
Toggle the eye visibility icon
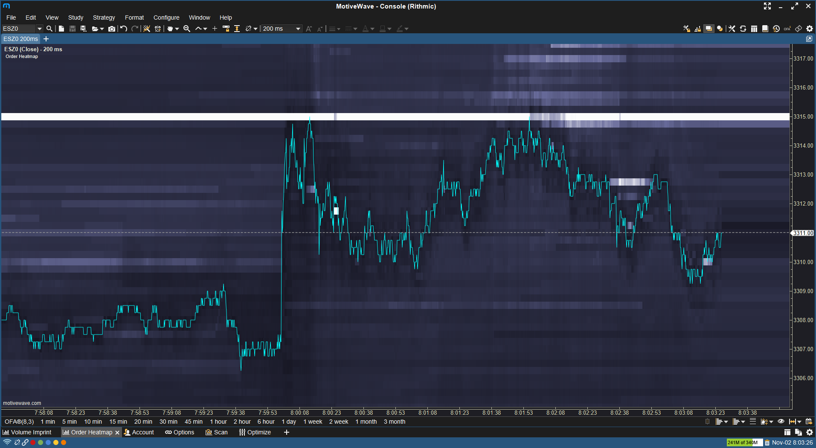click(781, 422)
